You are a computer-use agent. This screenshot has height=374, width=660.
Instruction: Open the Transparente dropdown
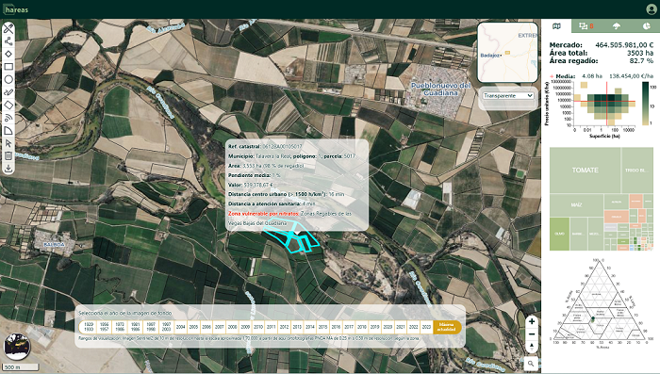508,95
